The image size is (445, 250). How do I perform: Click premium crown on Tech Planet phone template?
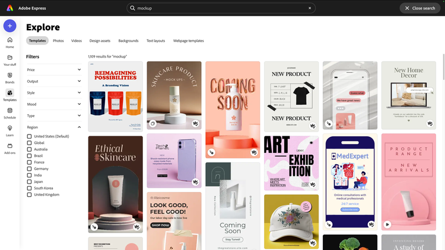coord(195,182)
